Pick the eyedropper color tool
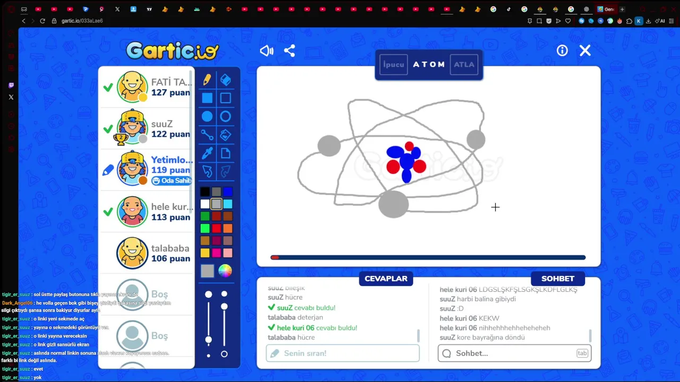The width and height of the screenshot is (680, 382). click(x=207, y=153)
